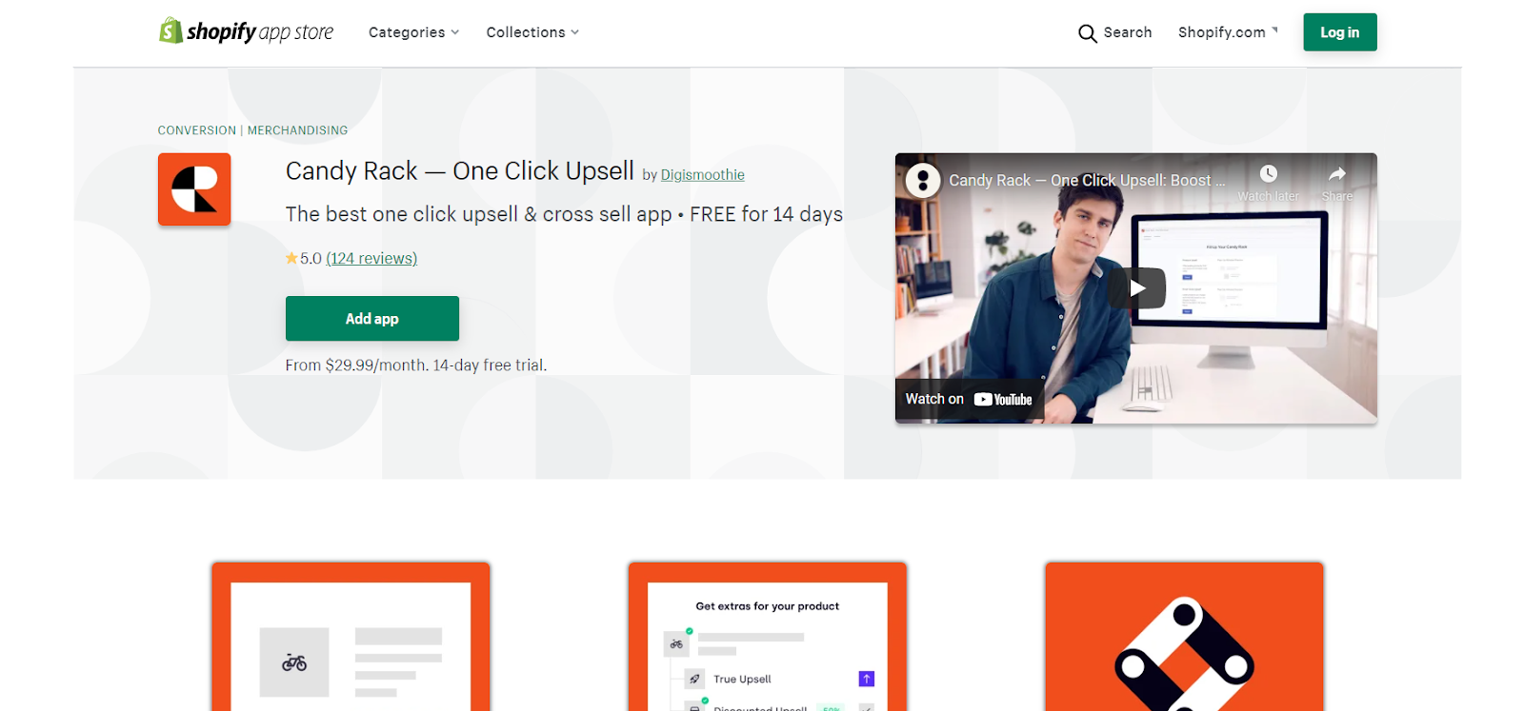Open the Collections dropdown menu

point(532,32)
